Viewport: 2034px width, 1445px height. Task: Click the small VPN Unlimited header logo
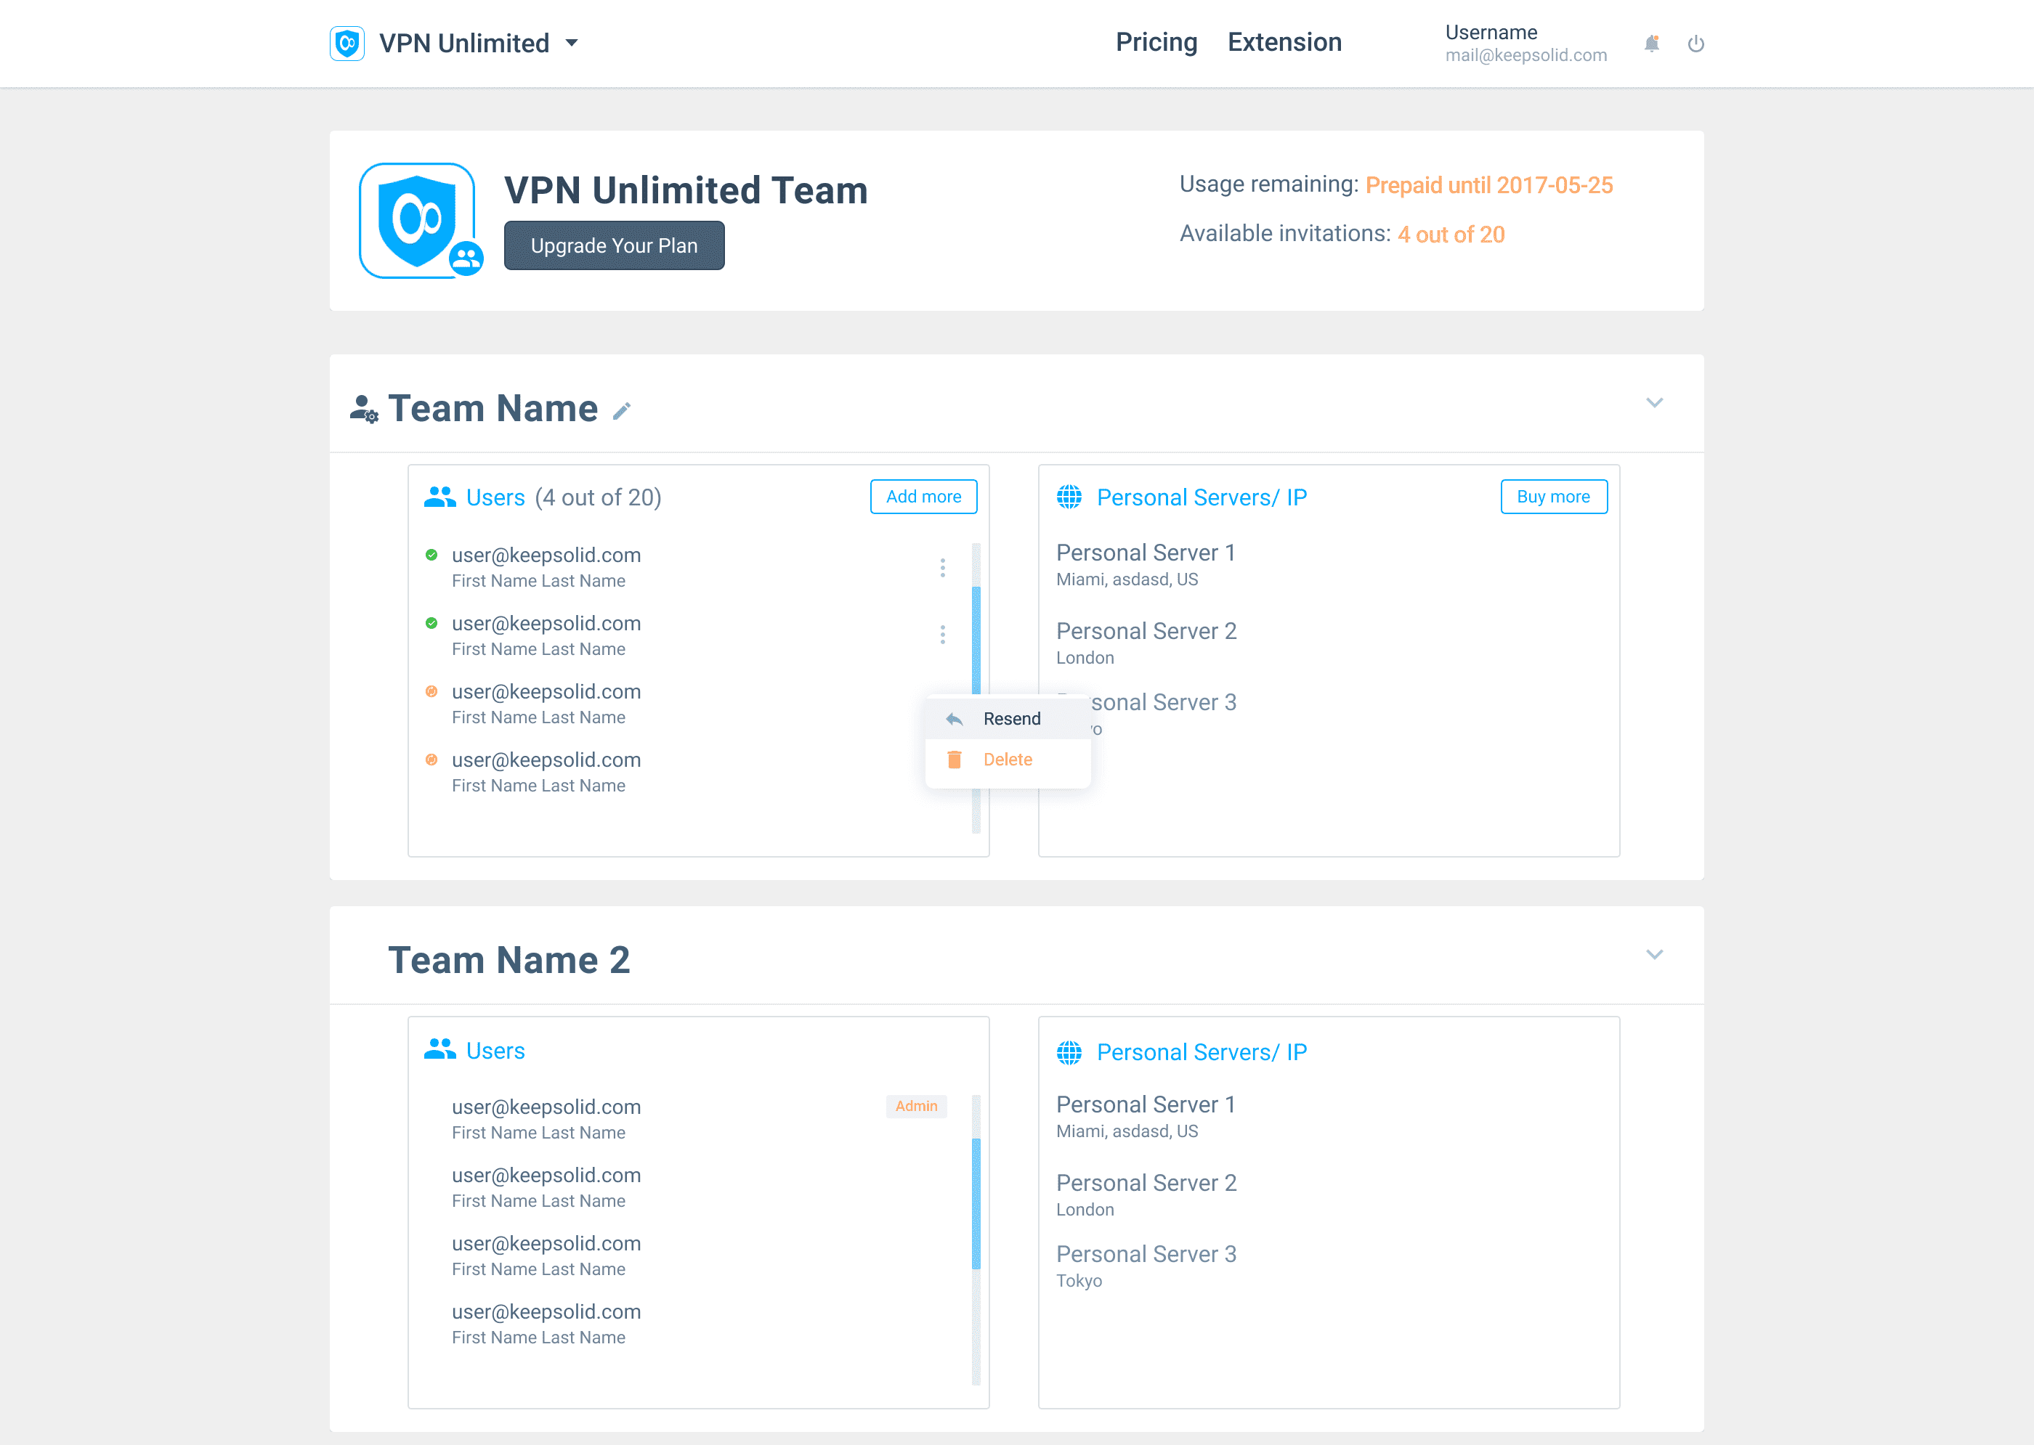pyautogui.click(x=347, y=44)
